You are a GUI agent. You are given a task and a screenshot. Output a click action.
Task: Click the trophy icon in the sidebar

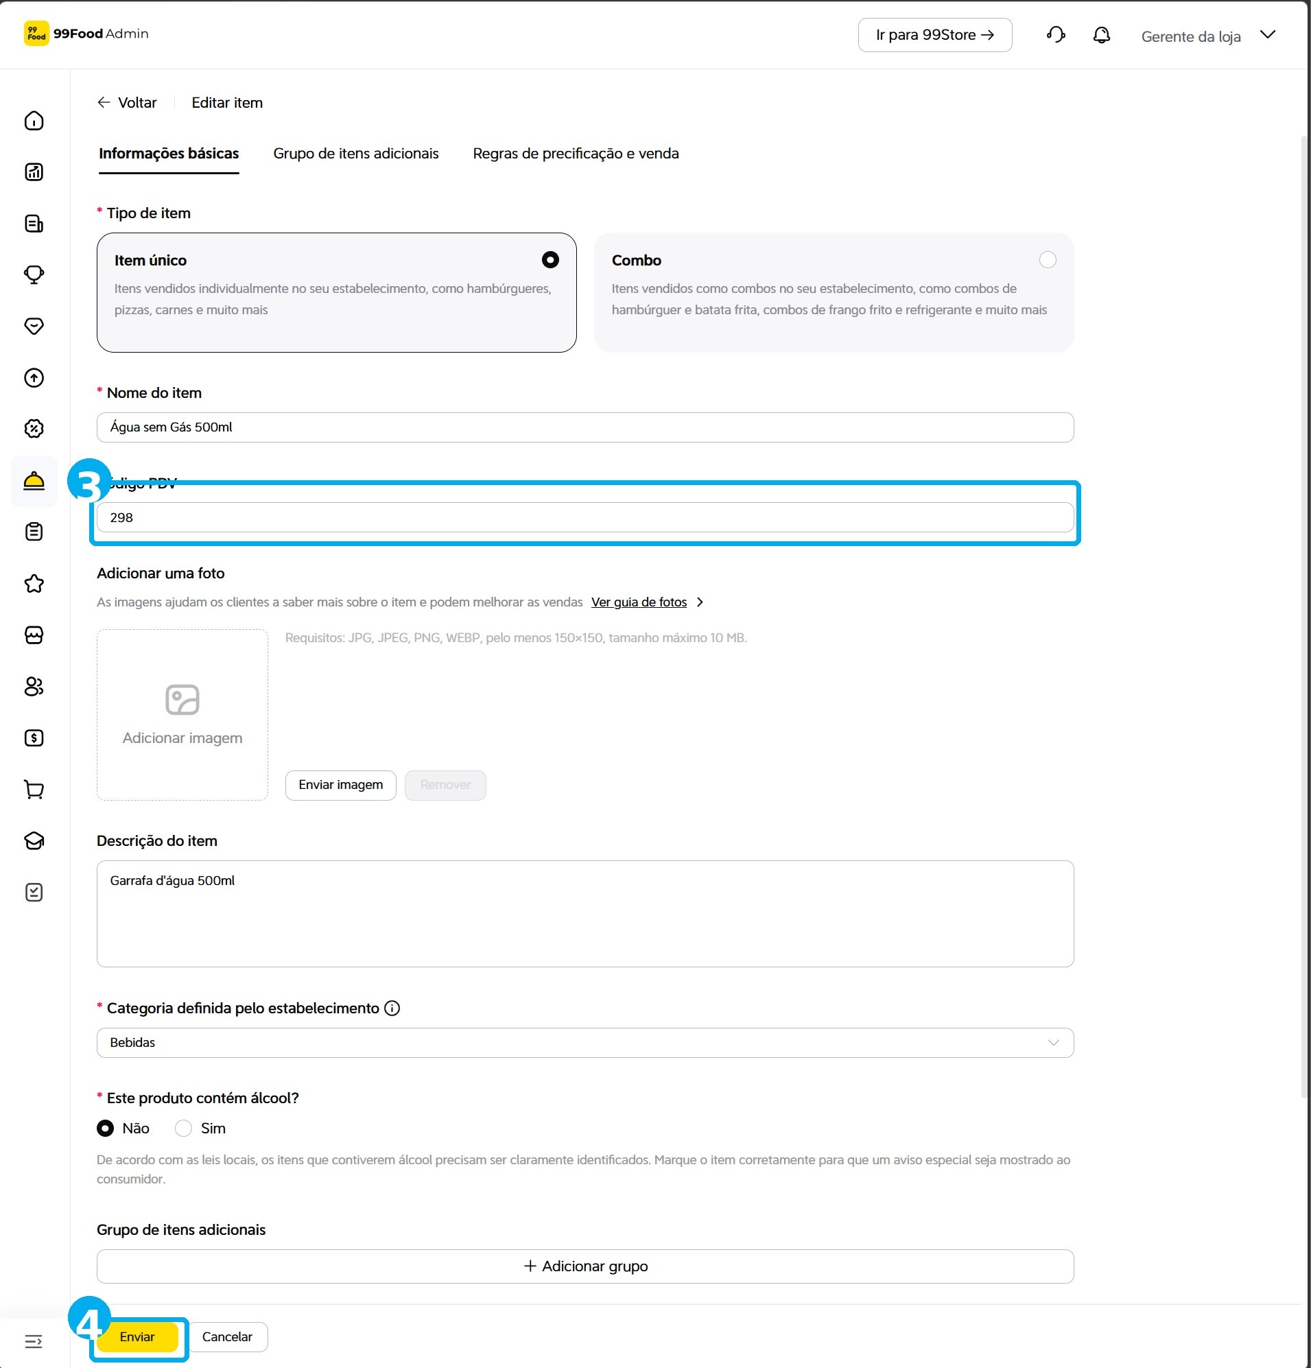pyautogui.click(x=34, y=274)
